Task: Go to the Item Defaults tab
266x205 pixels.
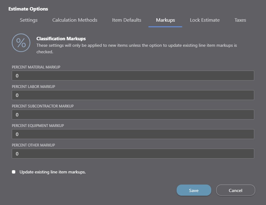Action: point(127,20)
